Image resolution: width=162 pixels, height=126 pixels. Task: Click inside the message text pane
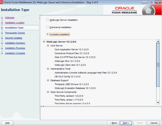tap(101, 113)
